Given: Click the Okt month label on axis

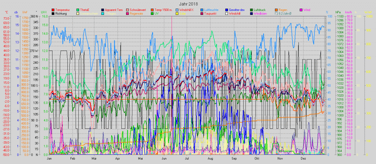Looking at the screenshot, I should pos(257,159).
